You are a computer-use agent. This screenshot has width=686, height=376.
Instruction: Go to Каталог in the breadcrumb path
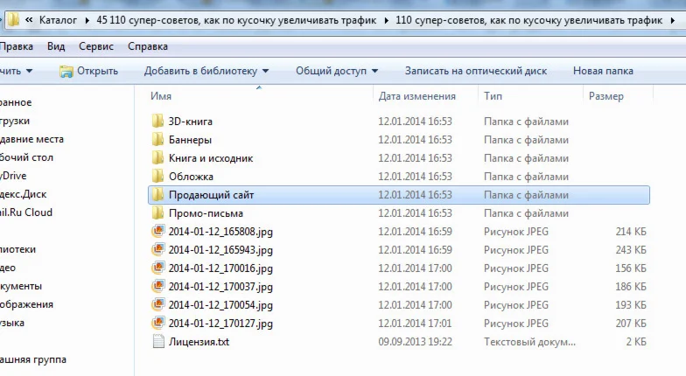(58, 20)
